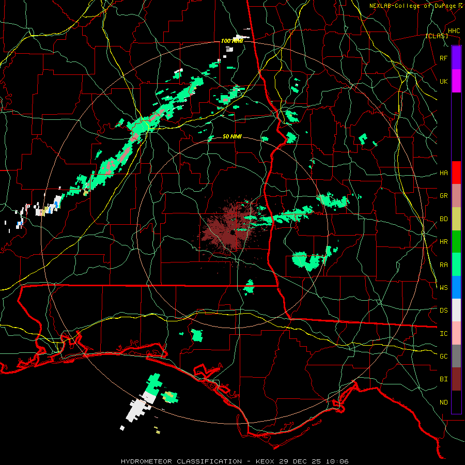The width and height of the screenshot is (465, 465).
Task: Click the Hydrometeor Classification KEOX timestamp caption
Action: tap(235, 461)
